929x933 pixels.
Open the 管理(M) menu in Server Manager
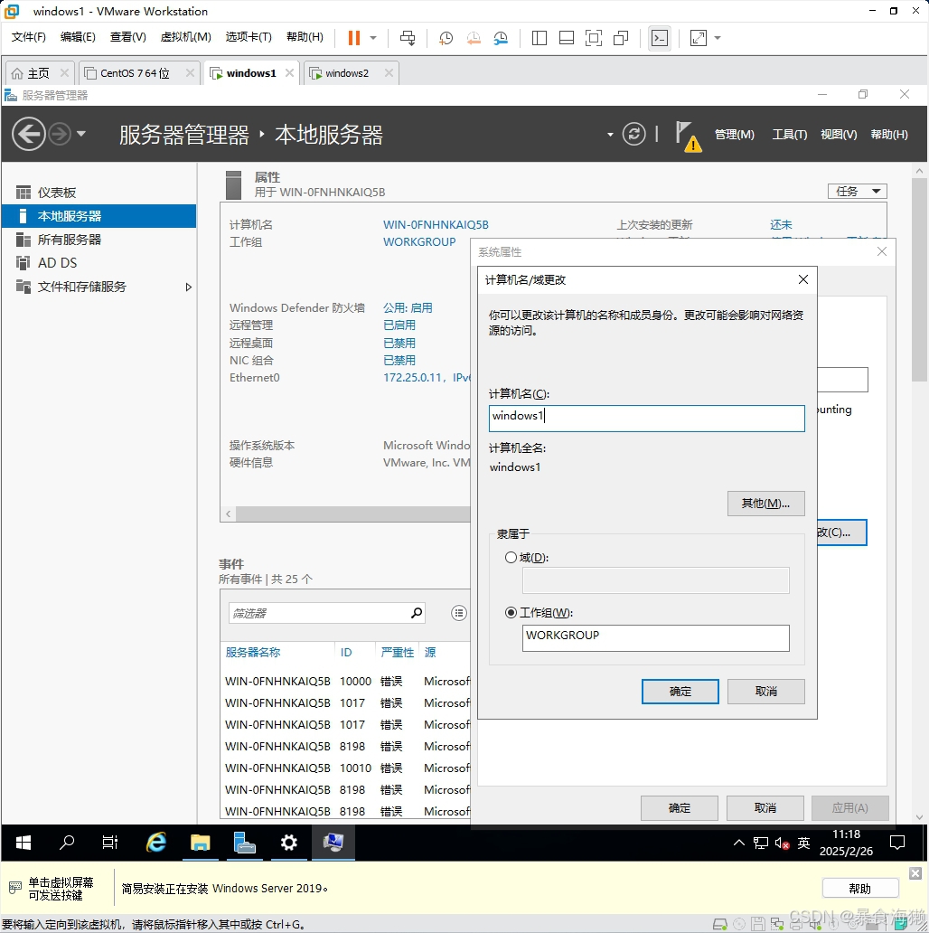734,135
